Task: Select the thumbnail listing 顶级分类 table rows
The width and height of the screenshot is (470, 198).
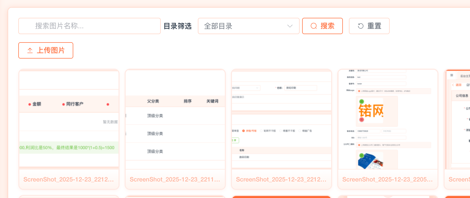Action: 175,120
